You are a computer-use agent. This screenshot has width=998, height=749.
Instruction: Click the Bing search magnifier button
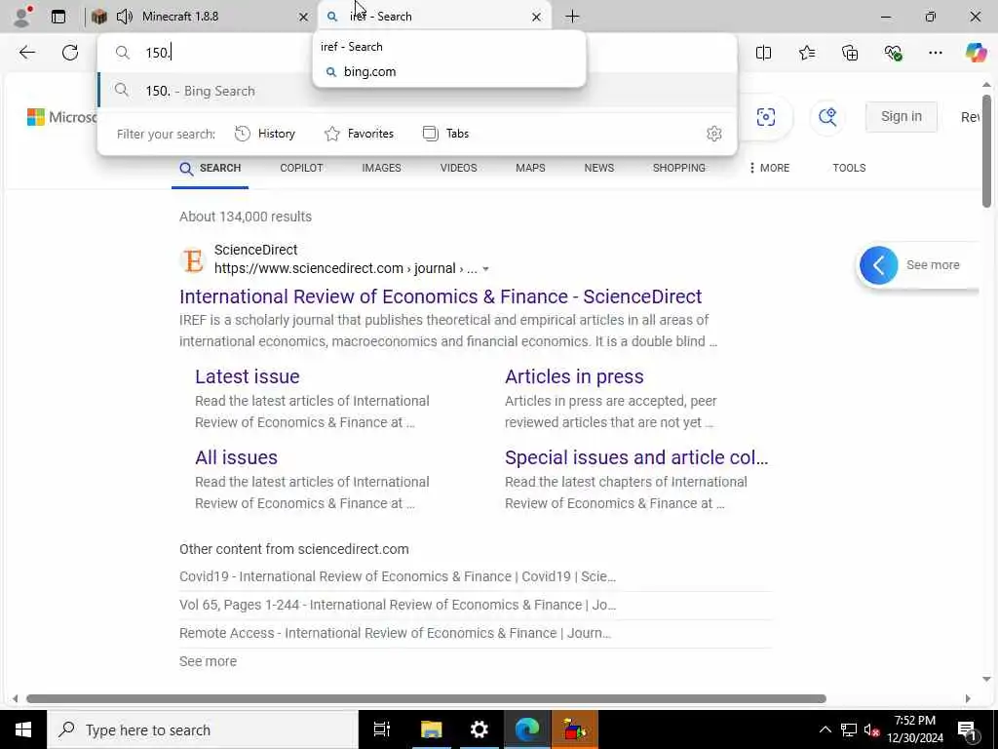[827, 117]
